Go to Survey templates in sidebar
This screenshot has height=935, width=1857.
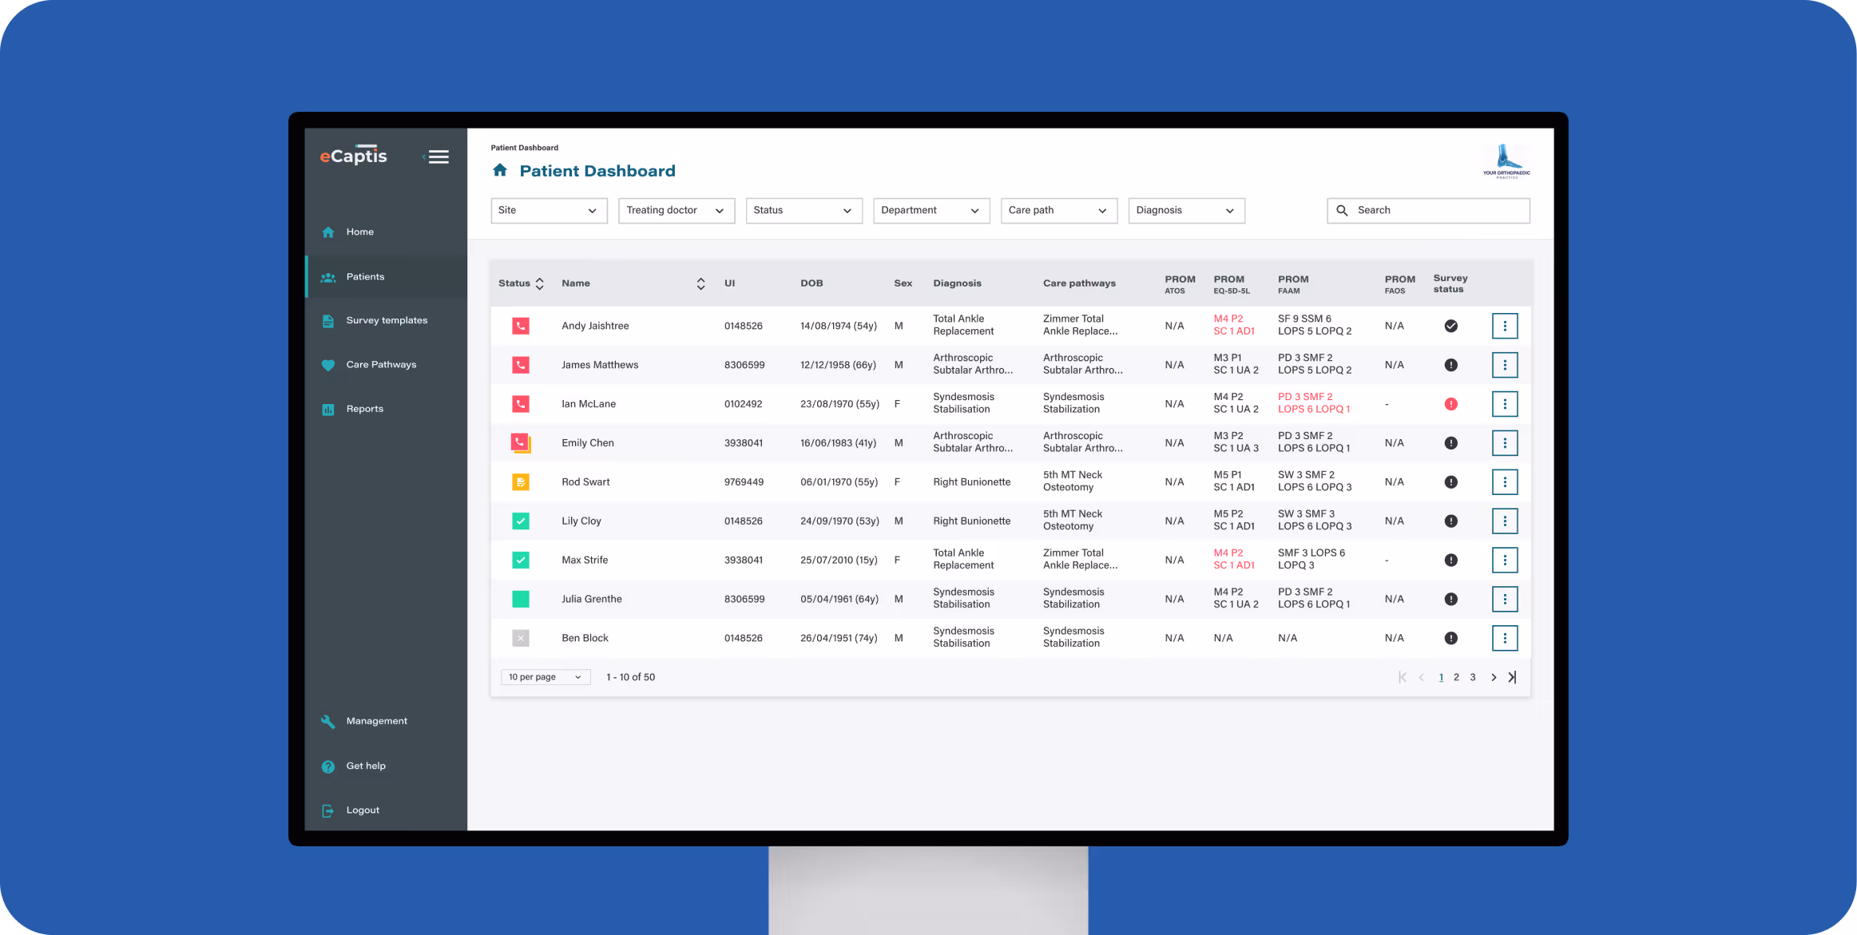387,320
